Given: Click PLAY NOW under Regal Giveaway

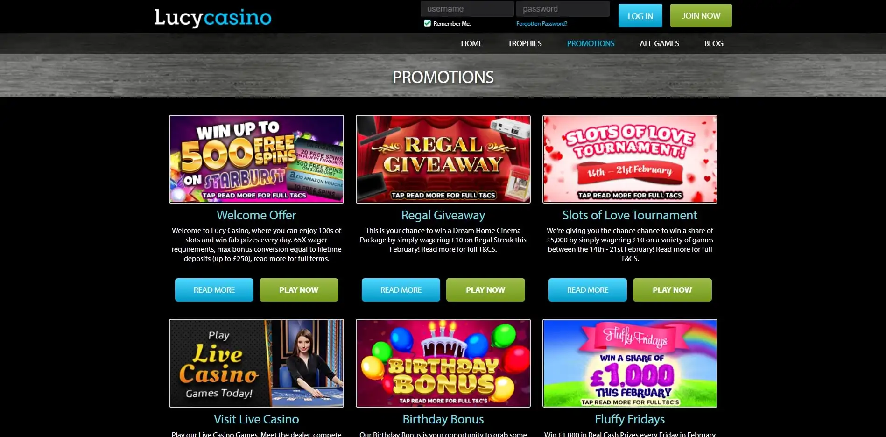Looking at the screenshot, I should pos(485,290).
